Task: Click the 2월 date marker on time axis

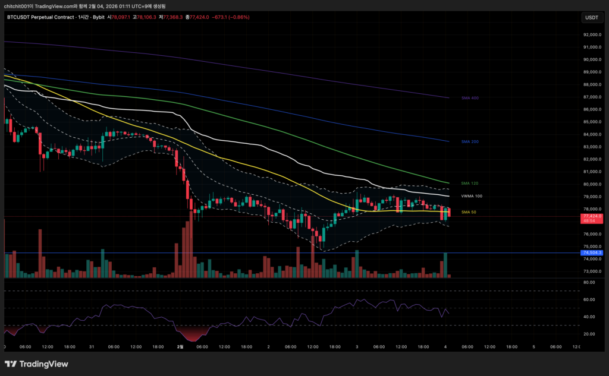Action: [x=180, y=346]
